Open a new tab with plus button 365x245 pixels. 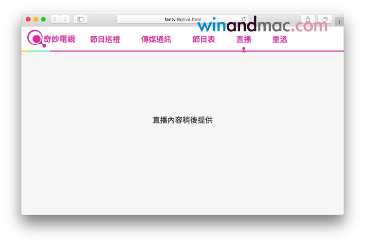(339, 22)
